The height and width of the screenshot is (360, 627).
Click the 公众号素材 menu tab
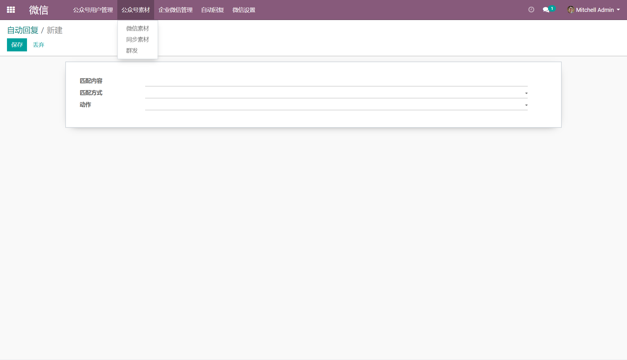point(136,10)
